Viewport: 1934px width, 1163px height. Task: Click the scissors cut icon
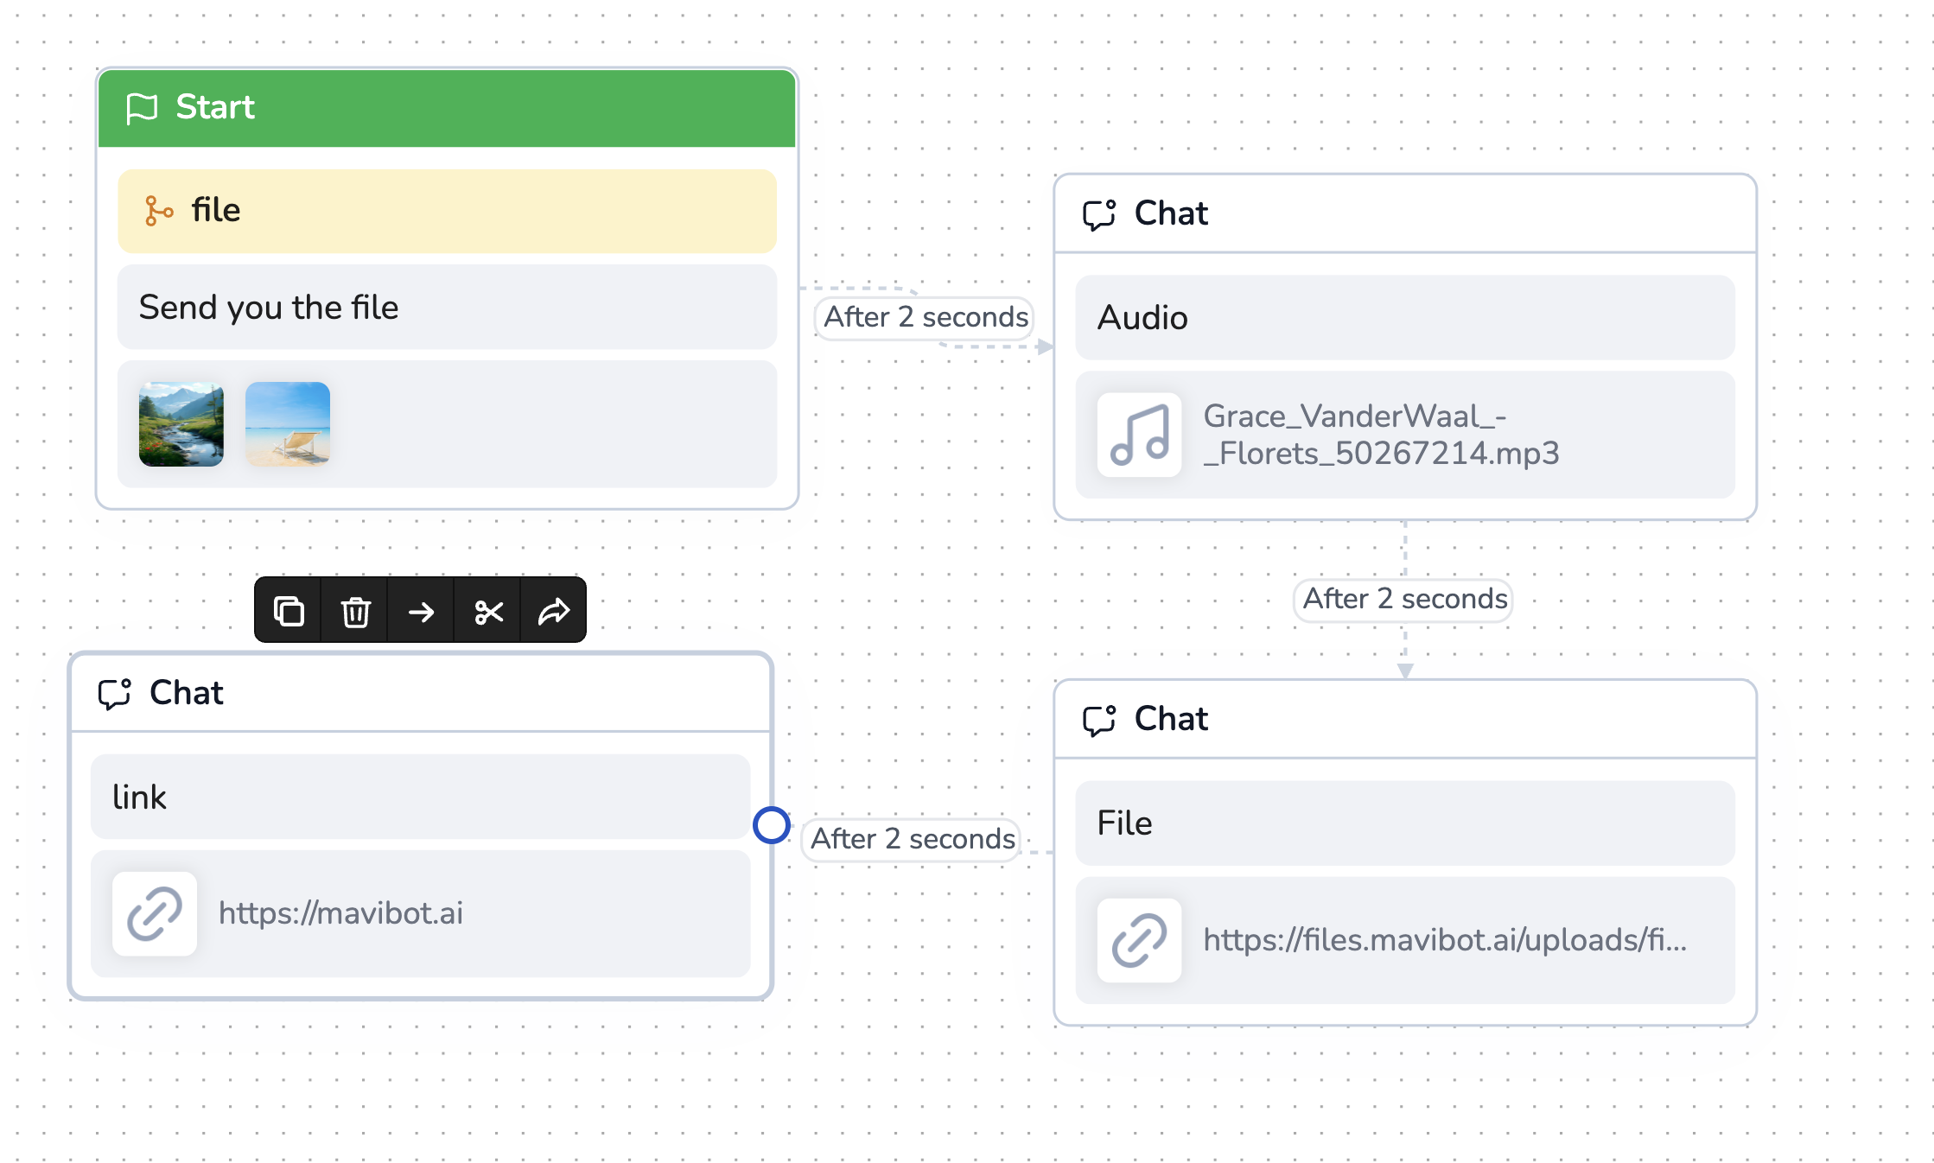[488, 611]
